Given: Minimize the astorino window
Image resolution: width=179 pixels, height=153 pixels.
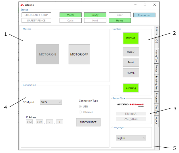Looking at the screenshot, I should click(x=135, y=5).
